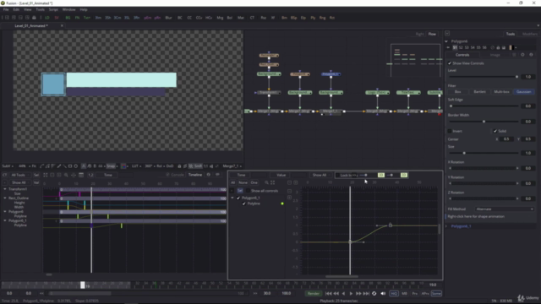Click Right-click here for shape animation
The image size is (541, 304).
[476, 217]
